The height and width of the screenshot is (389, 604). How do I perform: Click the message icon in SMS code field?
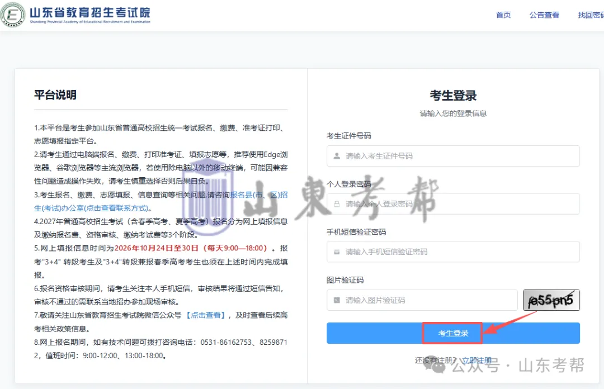tap(337, 252)
